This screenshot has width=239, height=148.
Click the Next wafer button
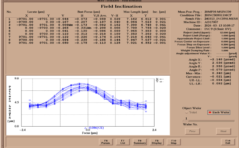pyautogui.click(x=223, y=131)
